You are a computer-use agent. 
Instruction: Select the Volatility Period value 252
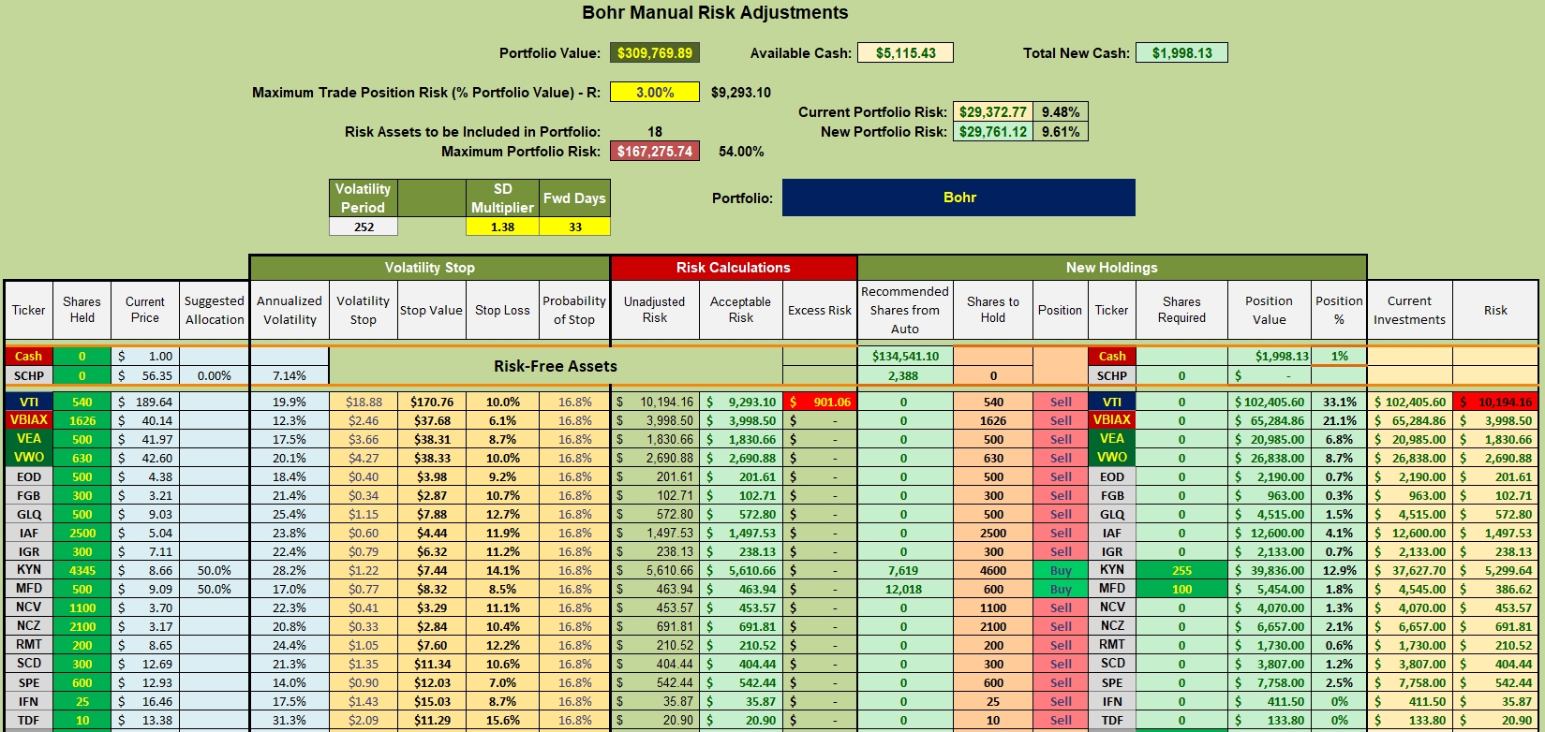pyautogui.click(x=364, y=227)
